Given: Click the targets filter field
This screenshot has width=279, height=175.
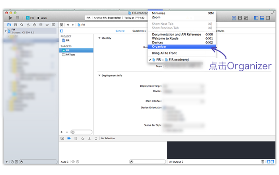Looking at the screenshot, I should (81, 132).
